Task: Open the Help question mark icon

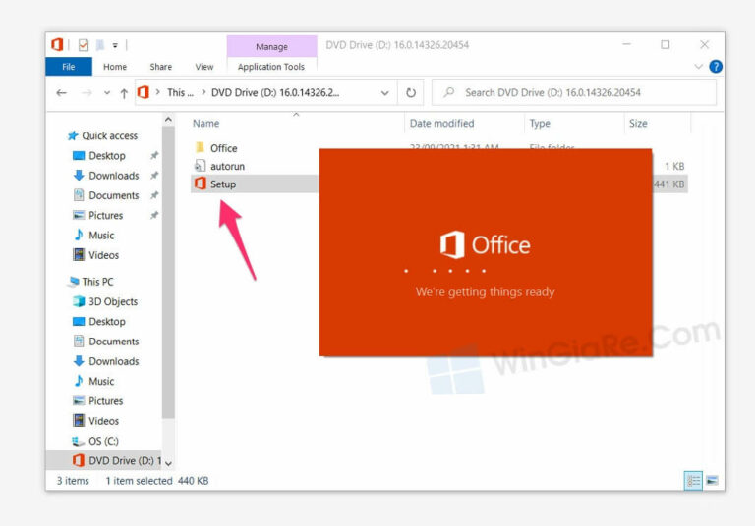Action: [x=716, y=67]
